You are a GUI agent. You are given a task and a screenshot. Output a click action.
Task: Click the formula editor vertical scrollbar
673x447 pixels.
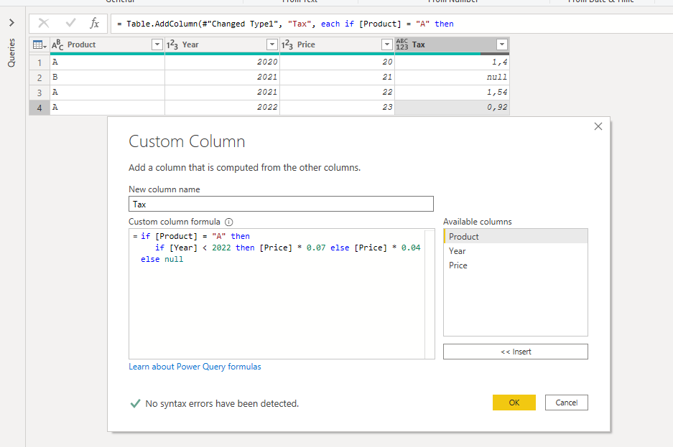430,293
